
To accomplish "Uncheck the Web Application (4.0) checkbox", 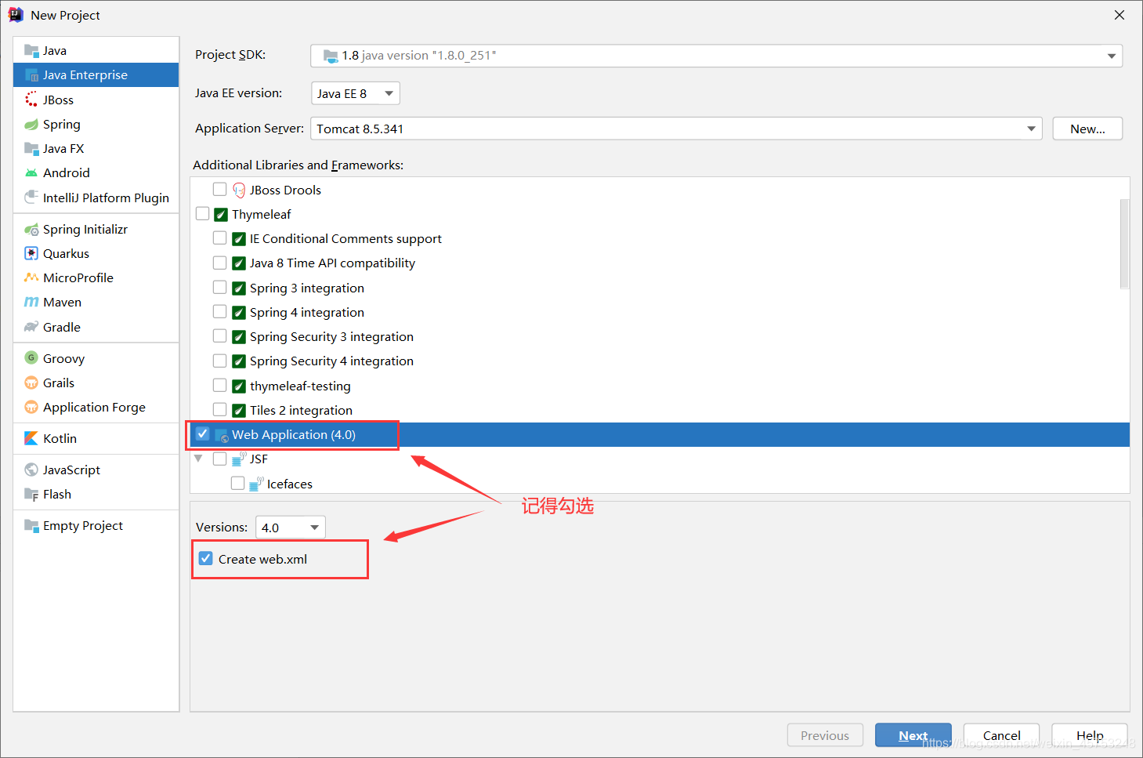I will pyautogui.click(x=203, y=433).
